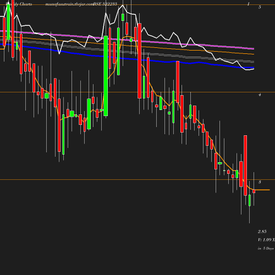Click the price axis label "4"
This screenshot has height=275, width=275.
click(x=260, y=95)
